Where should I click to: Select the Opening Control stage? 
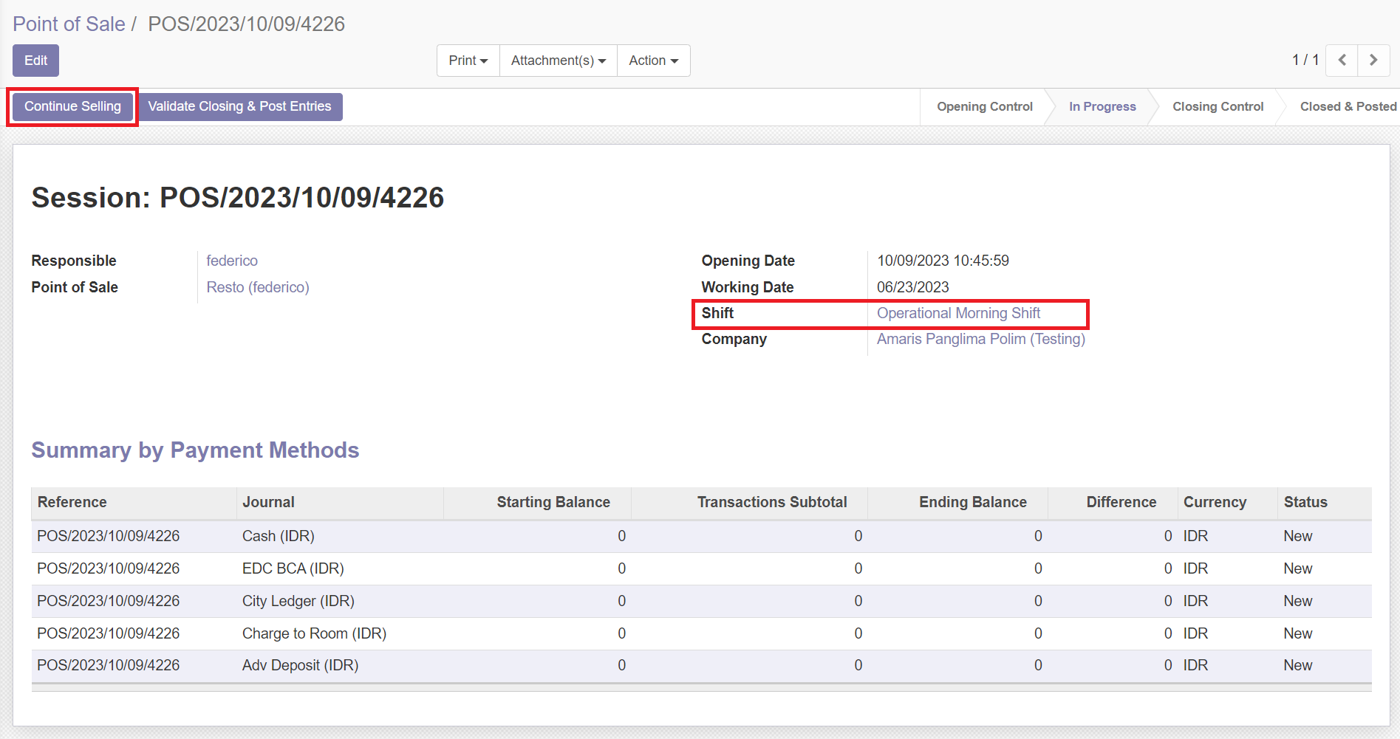(984, 106)
